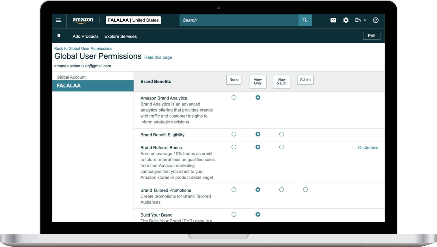
Task: Select View Only for Amazon Brand Analytics
Action: (258, 97)
